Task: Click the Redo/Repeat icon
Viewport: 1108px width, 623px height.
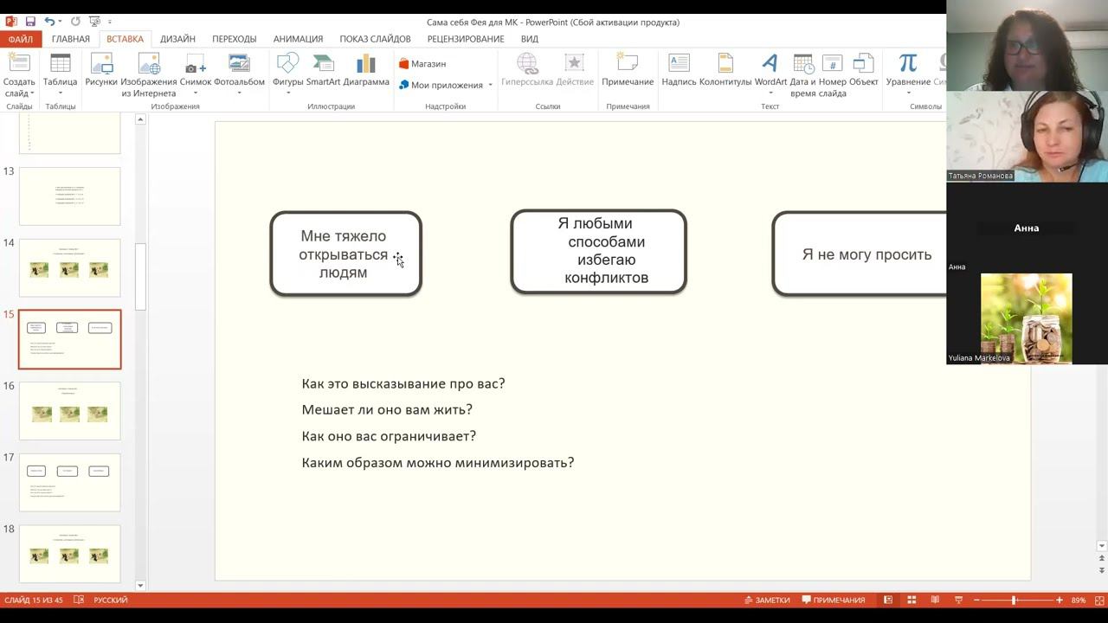Action: coord(74,22)
